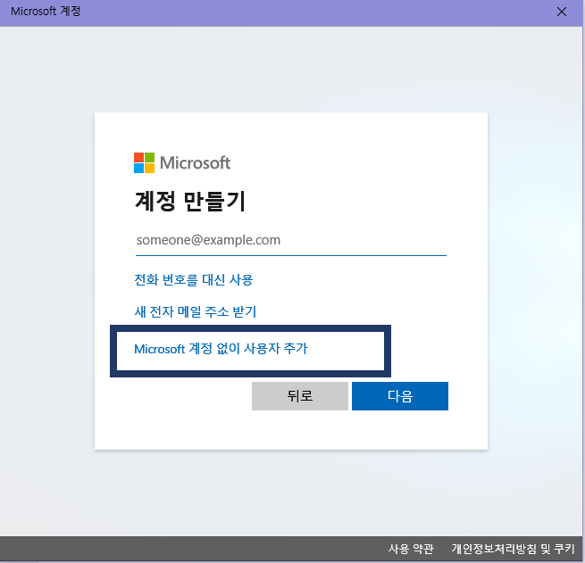Screen dimensions: 585x563
Task: Go back with the 뒤로 button
Action: (300, 395)
